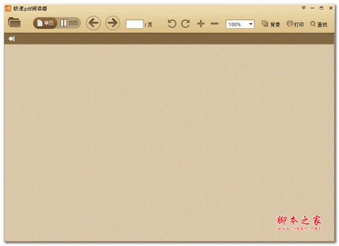Screen dimensions: 339x246
Task: Switch to single page view (单页)
Action: pyautogui.click(x=45, y=23)
